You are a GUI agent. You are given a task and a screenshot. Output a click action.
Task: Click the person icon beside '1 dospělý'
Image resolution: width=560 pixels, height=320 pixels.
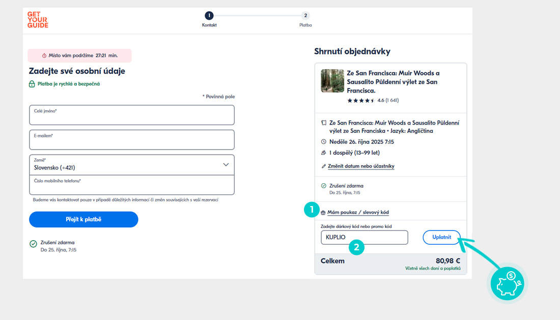(324, 152)
